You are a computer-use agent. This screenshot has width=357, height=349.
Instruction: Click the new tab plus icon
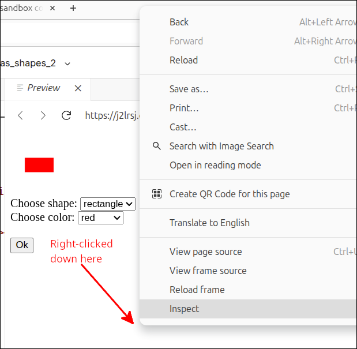coord(73,9)
